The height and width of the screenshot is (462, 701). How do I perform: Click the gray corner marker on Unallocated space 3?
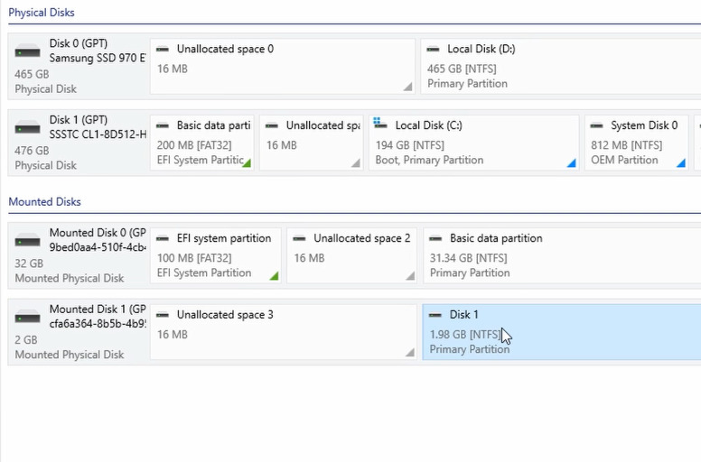tap(410, 353)
